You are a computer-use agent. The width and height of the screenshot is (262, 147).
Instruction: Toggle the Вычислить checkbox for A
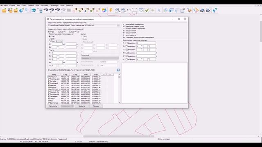point(126,59)
